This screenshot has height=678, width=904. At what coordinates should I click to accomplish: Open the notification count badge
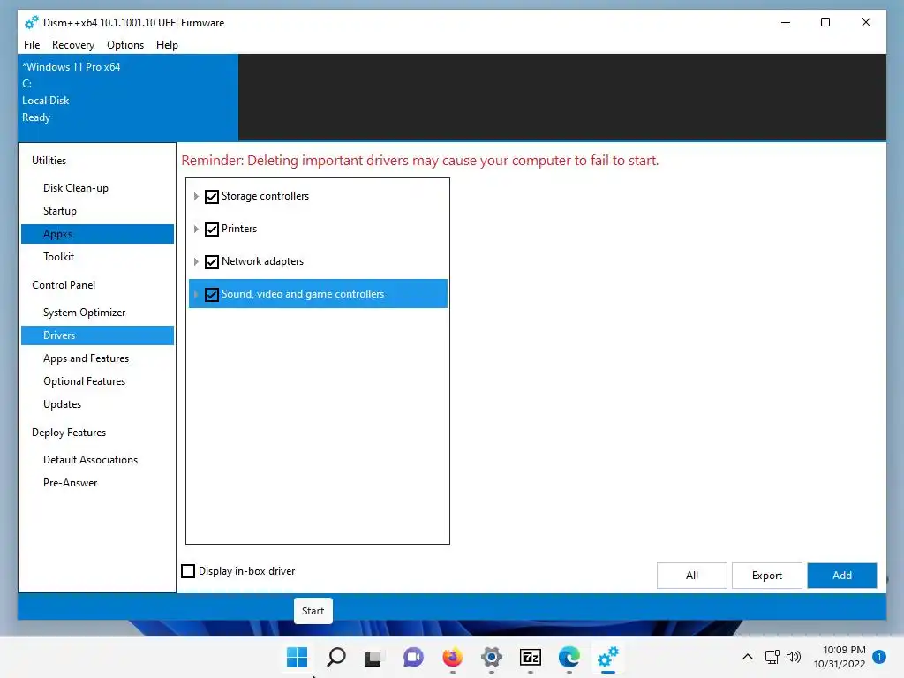tap(879, 657)
